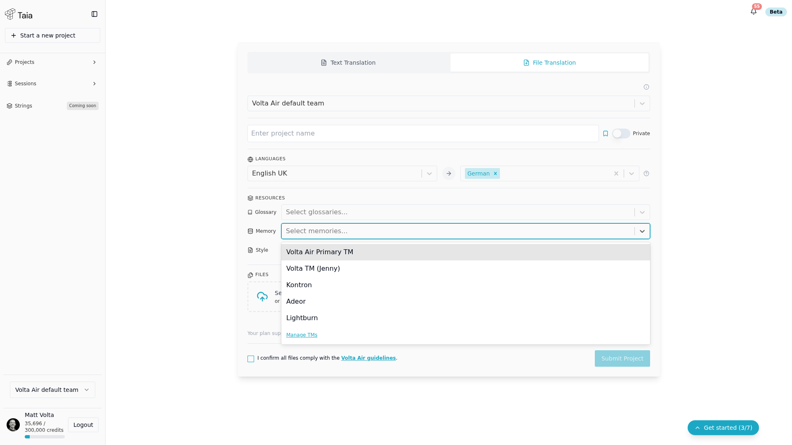
Task: Click the Enter project name field
Action: pyautogui.click(x=423, y=133)
